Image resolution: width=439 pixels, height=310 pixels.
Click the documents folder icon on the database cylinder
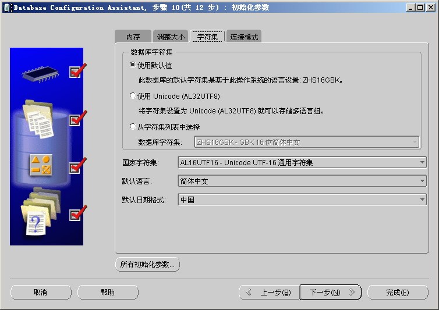(x=38, y=119)
